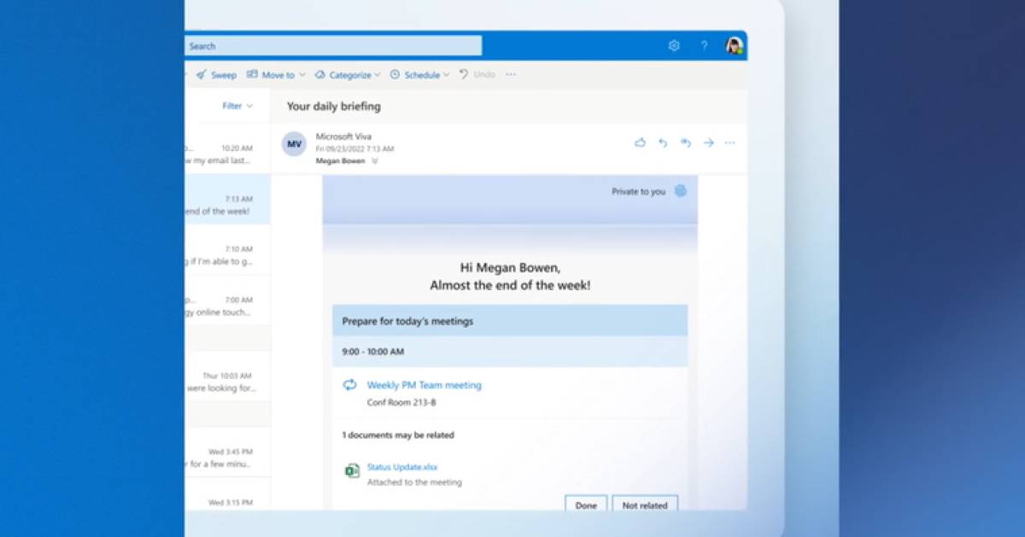1025x537 pixels.
Task: Click the Reply all arrow icon
Action: 685,143
